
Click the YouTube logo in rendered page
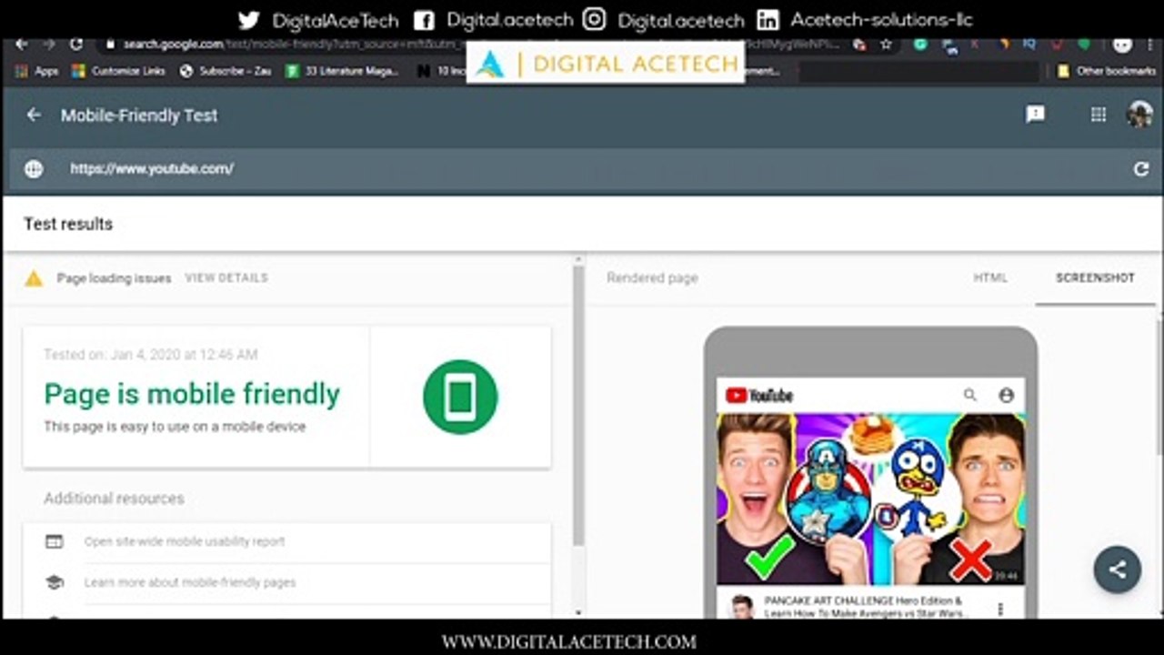click(759, 395)
